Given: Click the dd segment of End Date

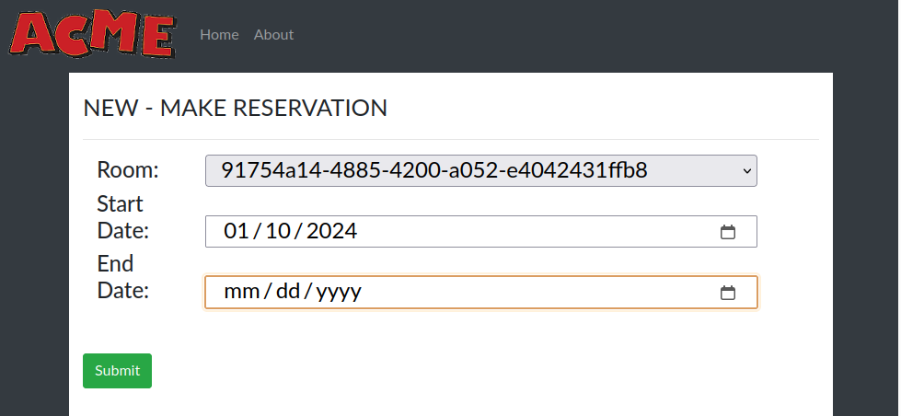Looking at the screenshot, I should coord(289,293).
